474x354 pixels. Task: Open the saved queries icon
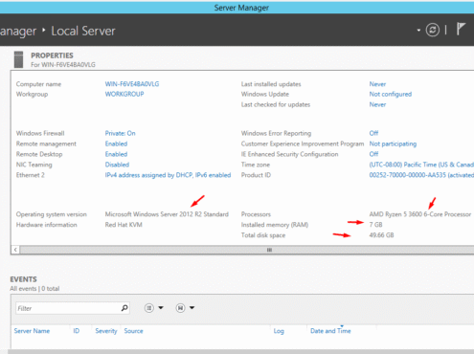pos(180,308)
